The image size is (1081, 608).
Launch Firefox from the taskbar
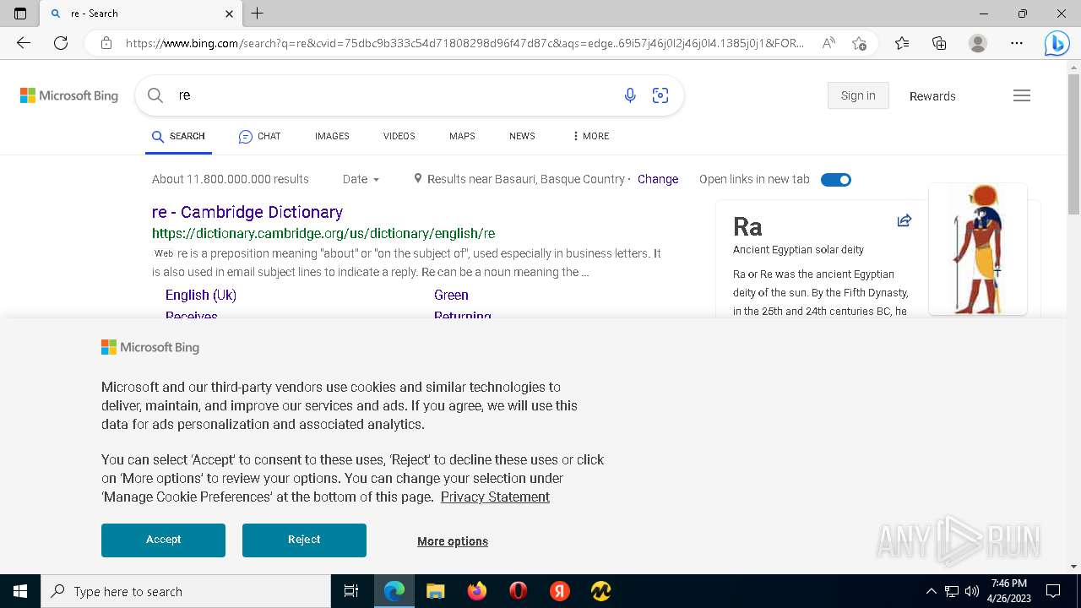pos(476,591)
